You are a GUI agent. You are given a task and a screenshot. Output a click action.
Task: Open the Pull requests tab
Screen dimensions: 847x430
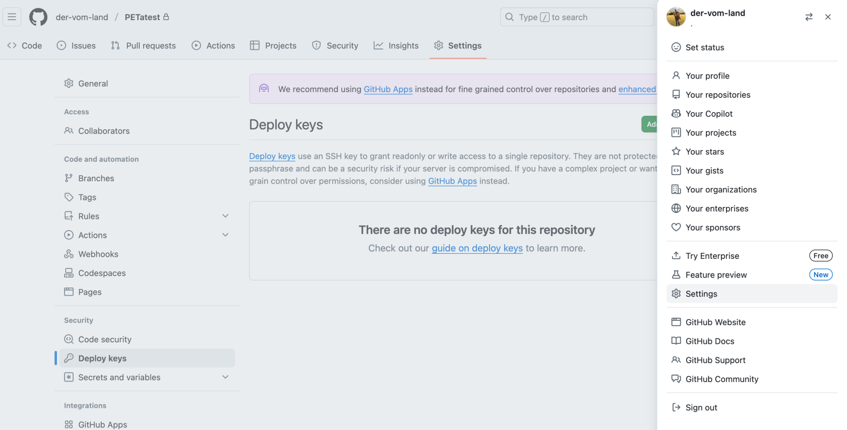click(143, 46)
